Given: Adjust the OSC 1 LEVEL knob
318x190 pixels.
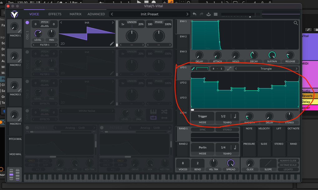Looking at the screenshot, I should pyautogui.click(x=38, y=33).
